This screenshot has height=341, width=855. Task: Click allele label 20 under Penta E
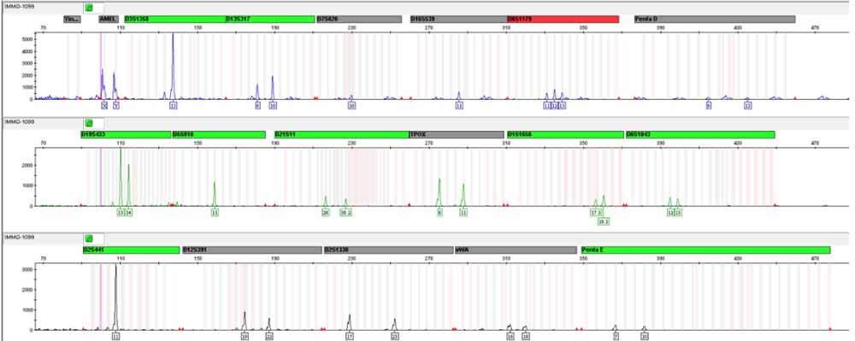click(x=645, y=337)
